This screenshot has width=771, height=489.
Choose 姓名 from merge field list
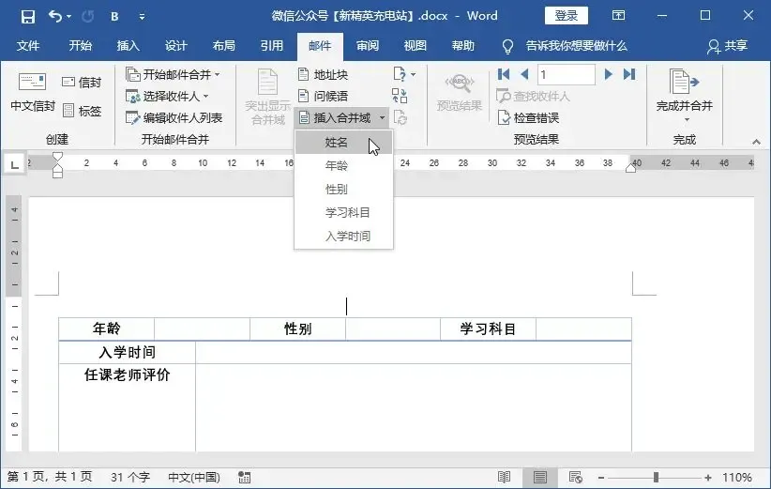(x=343, y=142)
